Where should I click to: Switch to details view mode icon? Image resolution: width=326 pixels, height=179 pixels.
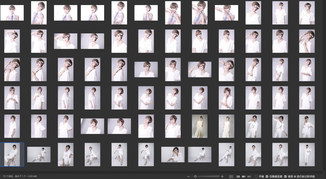coord(244,176)
